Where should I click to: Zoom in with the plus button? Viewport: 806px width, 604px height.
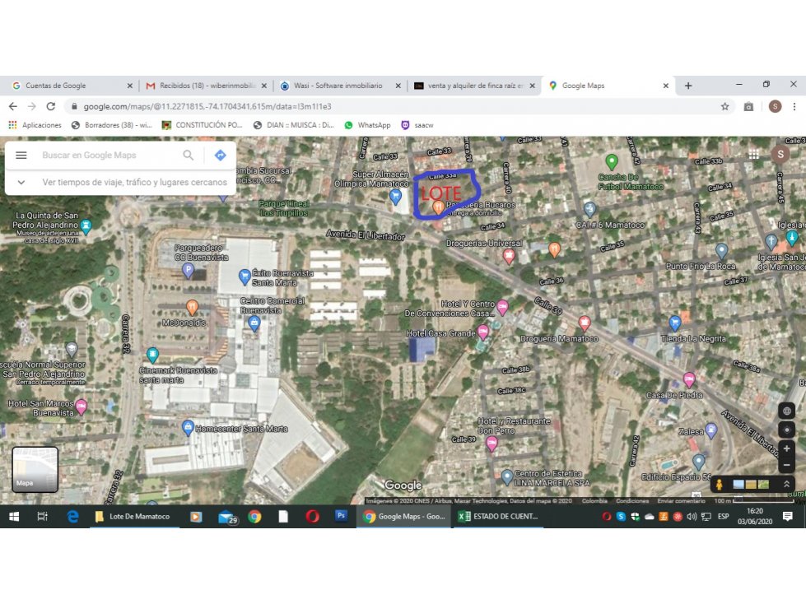pyautogui.click(x=786, y=449)
